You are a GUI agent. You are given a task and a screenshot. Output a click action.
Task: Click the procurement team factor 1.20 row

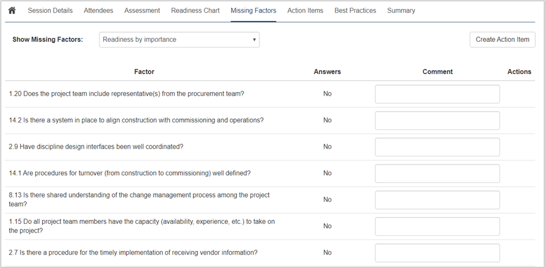(x=127, y=94)
